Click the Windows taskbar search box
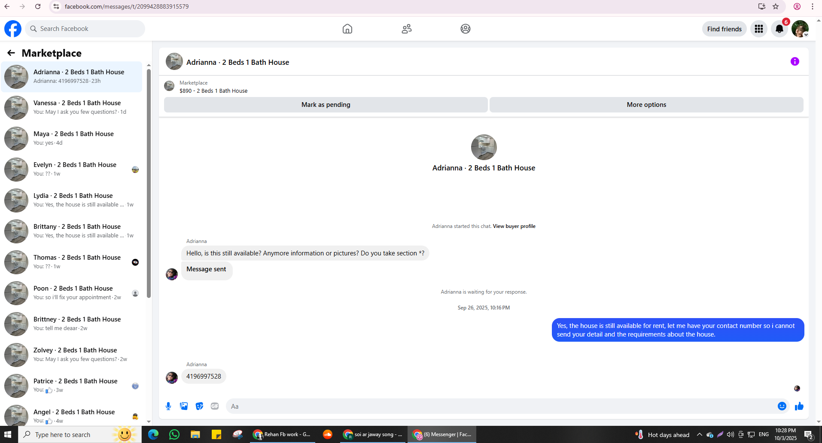The width and height of the screenshot is (822, 443). tap(80, 434)
